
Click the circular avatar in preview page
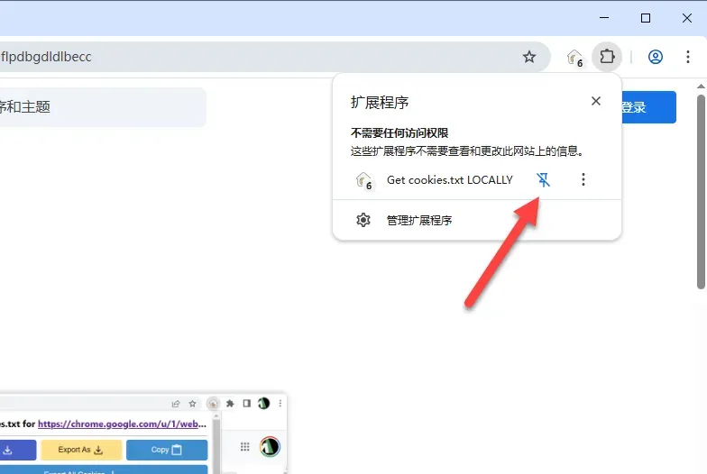(270, 447)
